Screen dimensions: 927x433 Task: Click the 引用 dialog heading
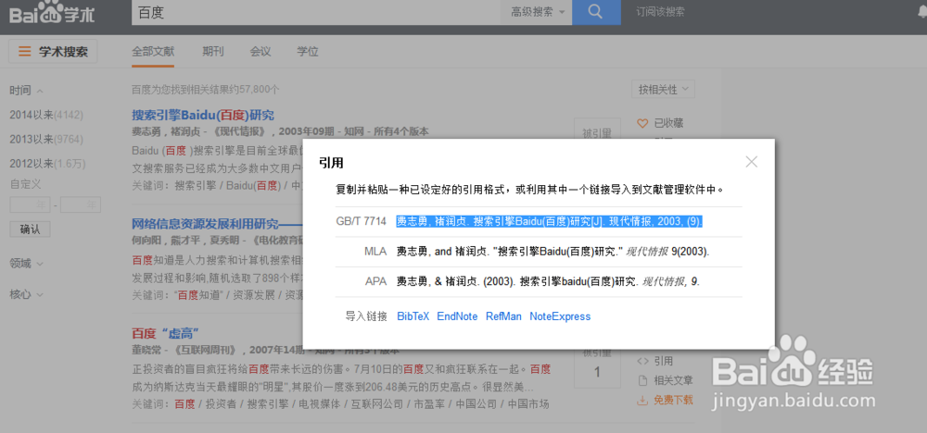[331, 162]
